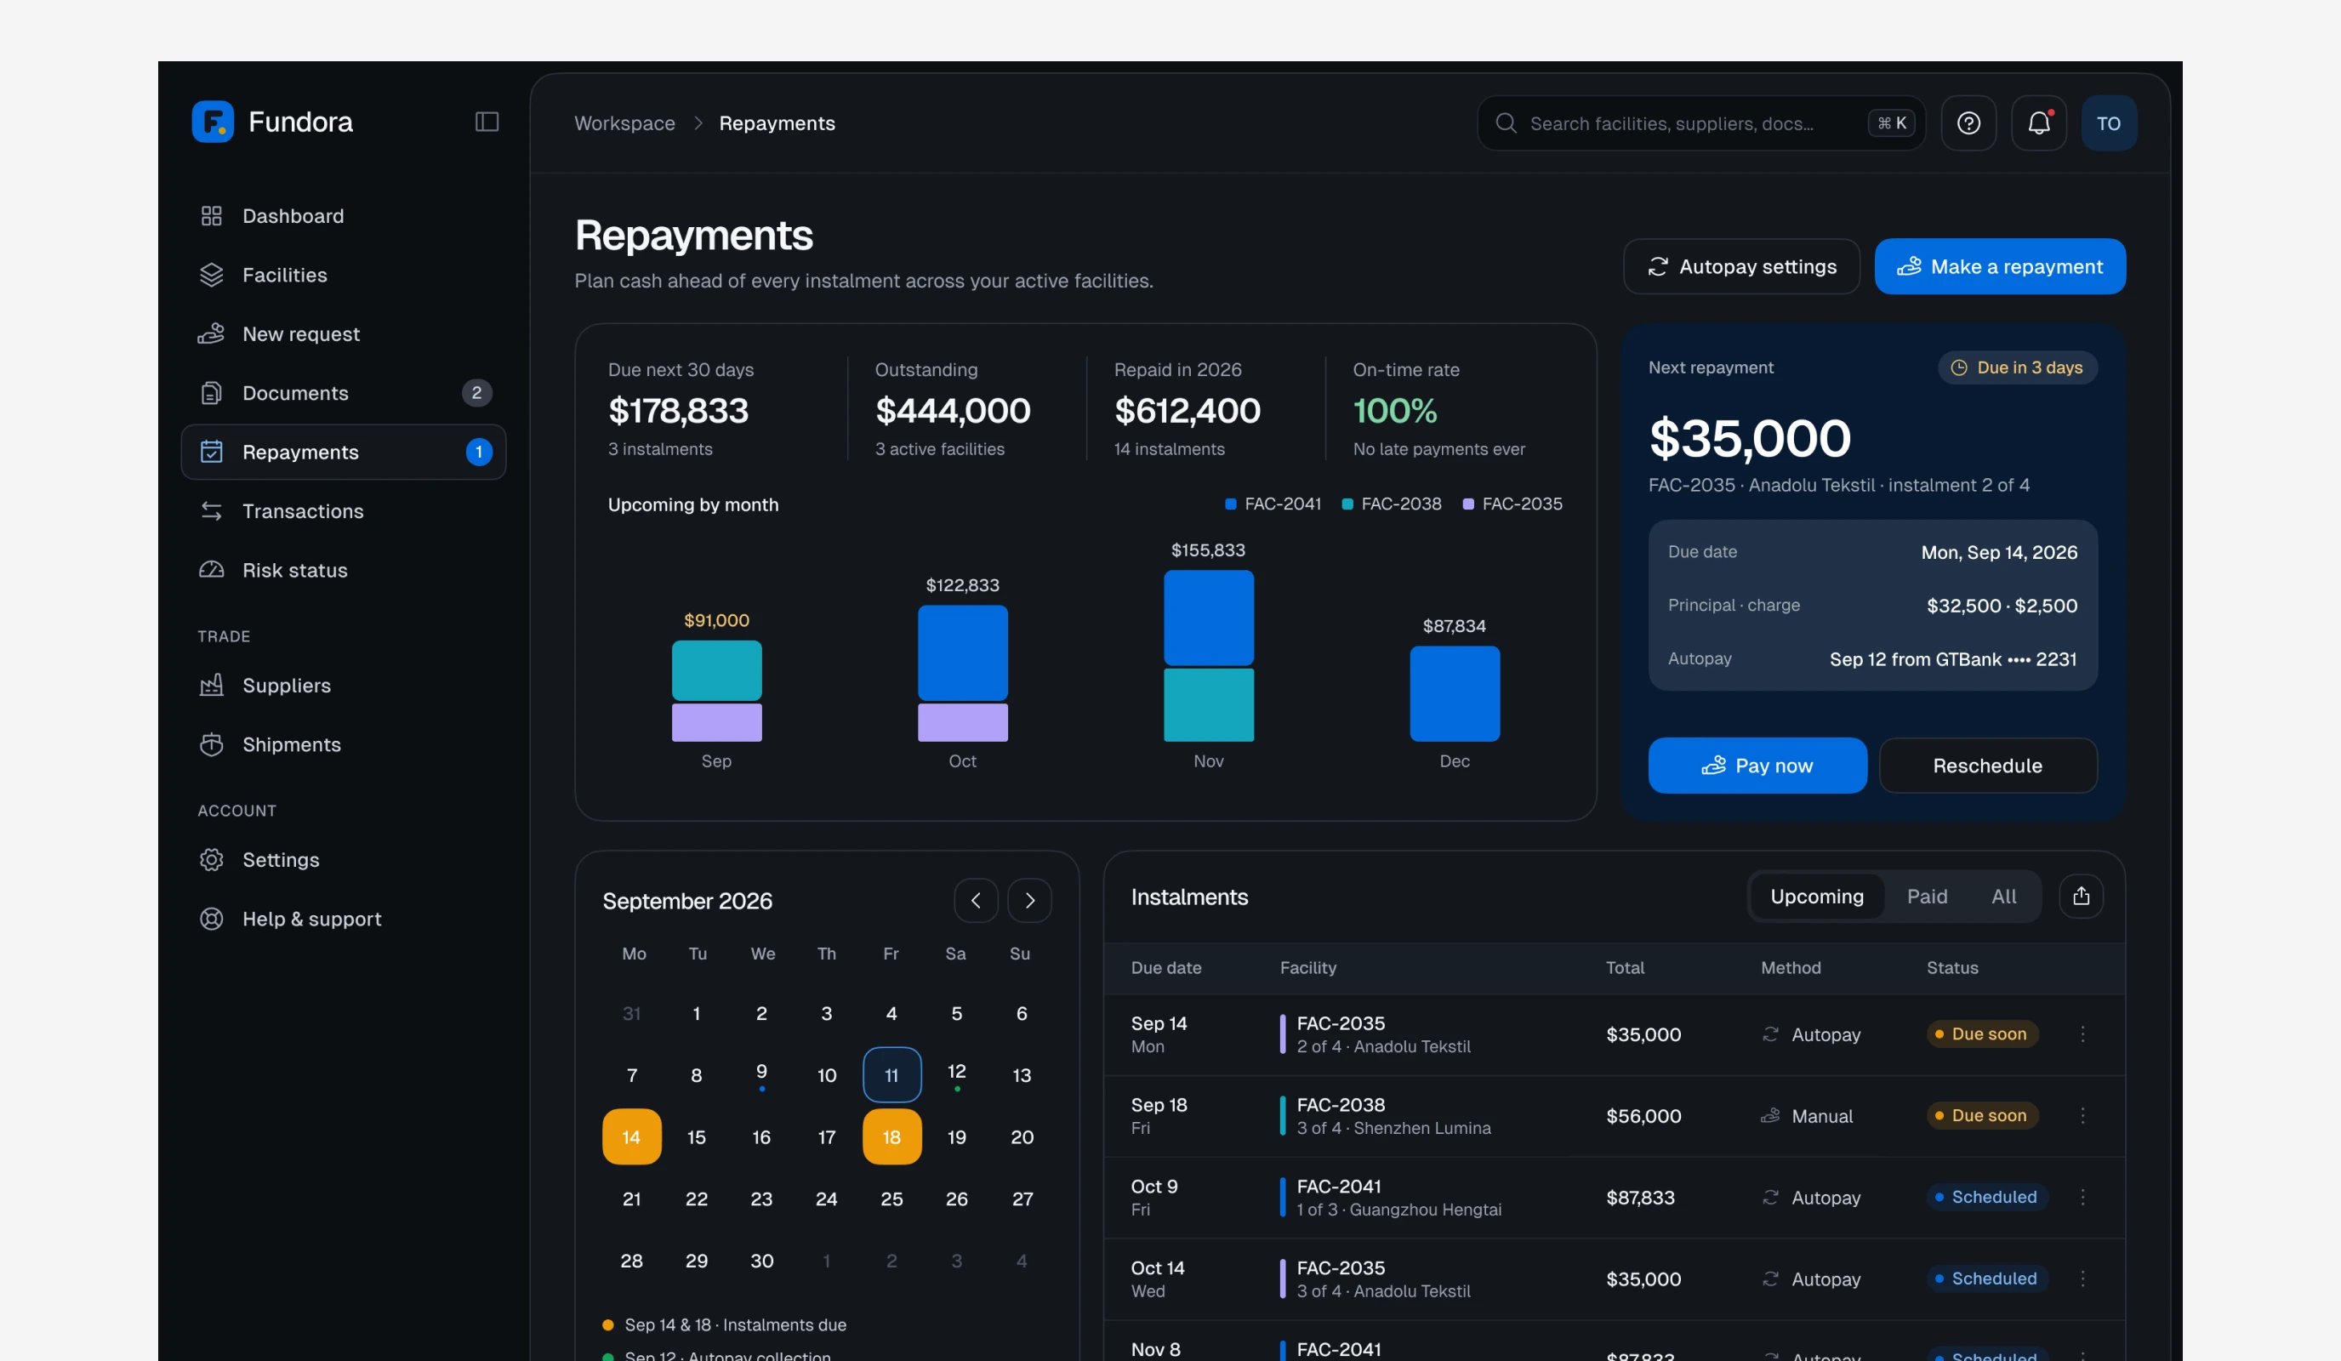Open row menu for Sep 18 instalment
This screenshot has height=1361, width=2341.
2082,1115
